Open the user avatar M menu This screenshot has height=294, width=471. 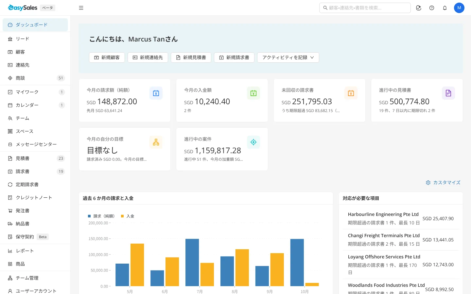click(459, 8)
